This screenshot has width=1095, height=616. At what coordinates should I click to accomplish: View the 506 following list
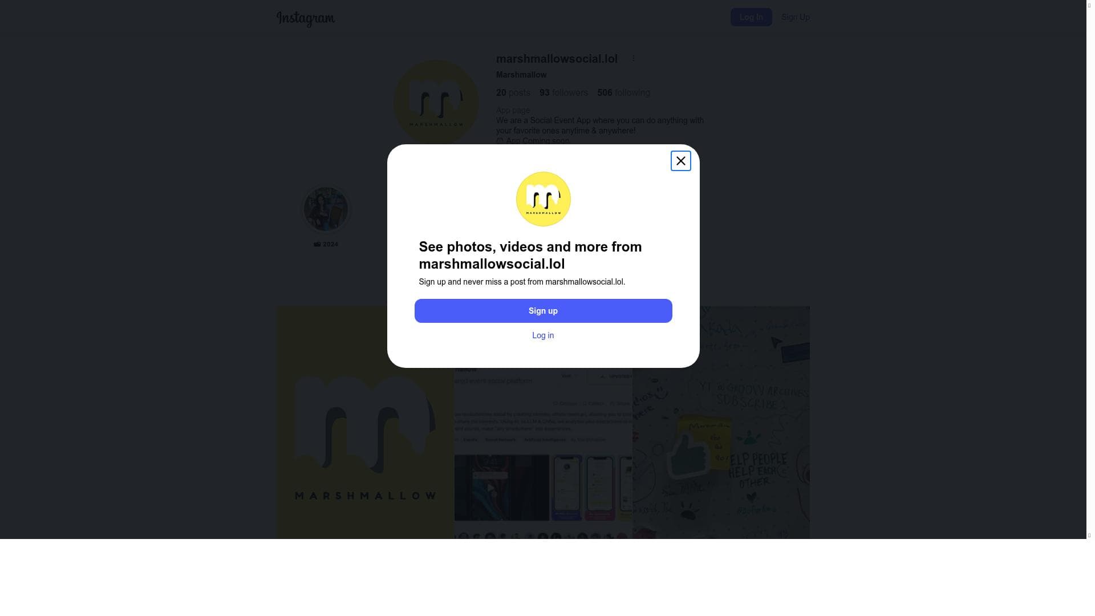point(623,92)
